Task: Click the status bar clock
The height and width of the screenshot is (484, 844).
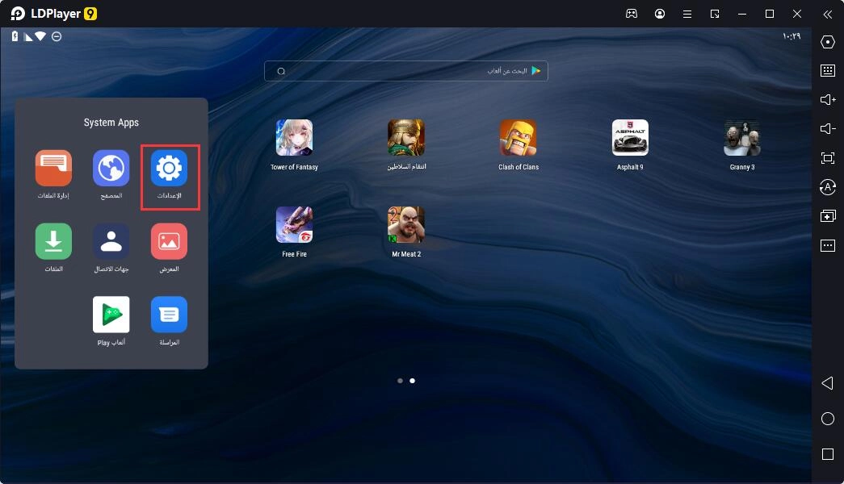Action: pos(792,36)
